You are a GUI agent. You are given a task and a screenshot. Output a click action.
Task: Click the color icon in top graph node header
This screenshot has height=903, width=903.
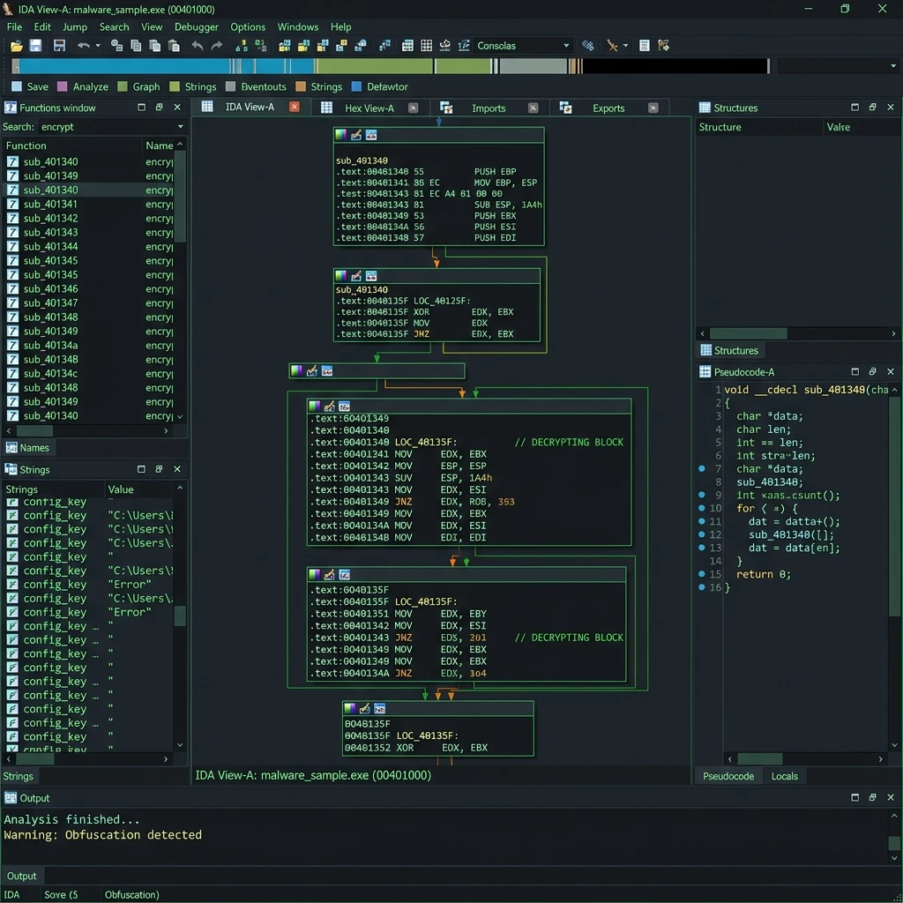pyautogui.click(x=341, y=135)
